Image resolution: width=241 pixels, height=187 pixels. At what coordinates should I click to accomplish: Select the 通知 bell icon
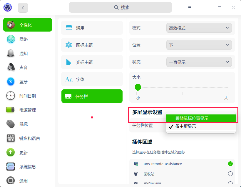pyautogui.click(x=11, y=53)
